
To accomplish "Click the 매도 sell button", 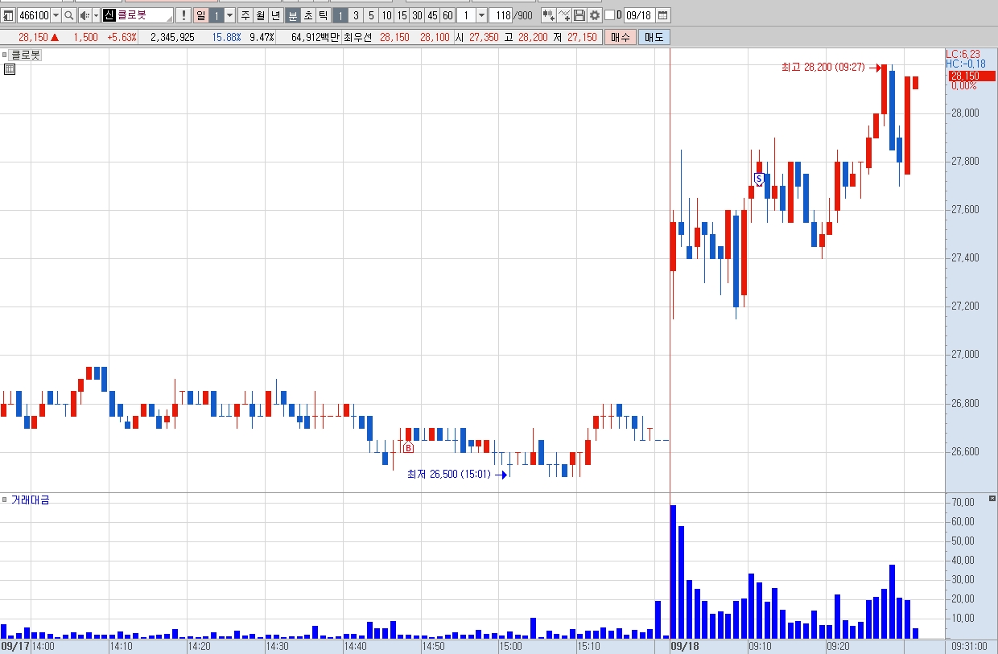I will click(x=654, y=37).
